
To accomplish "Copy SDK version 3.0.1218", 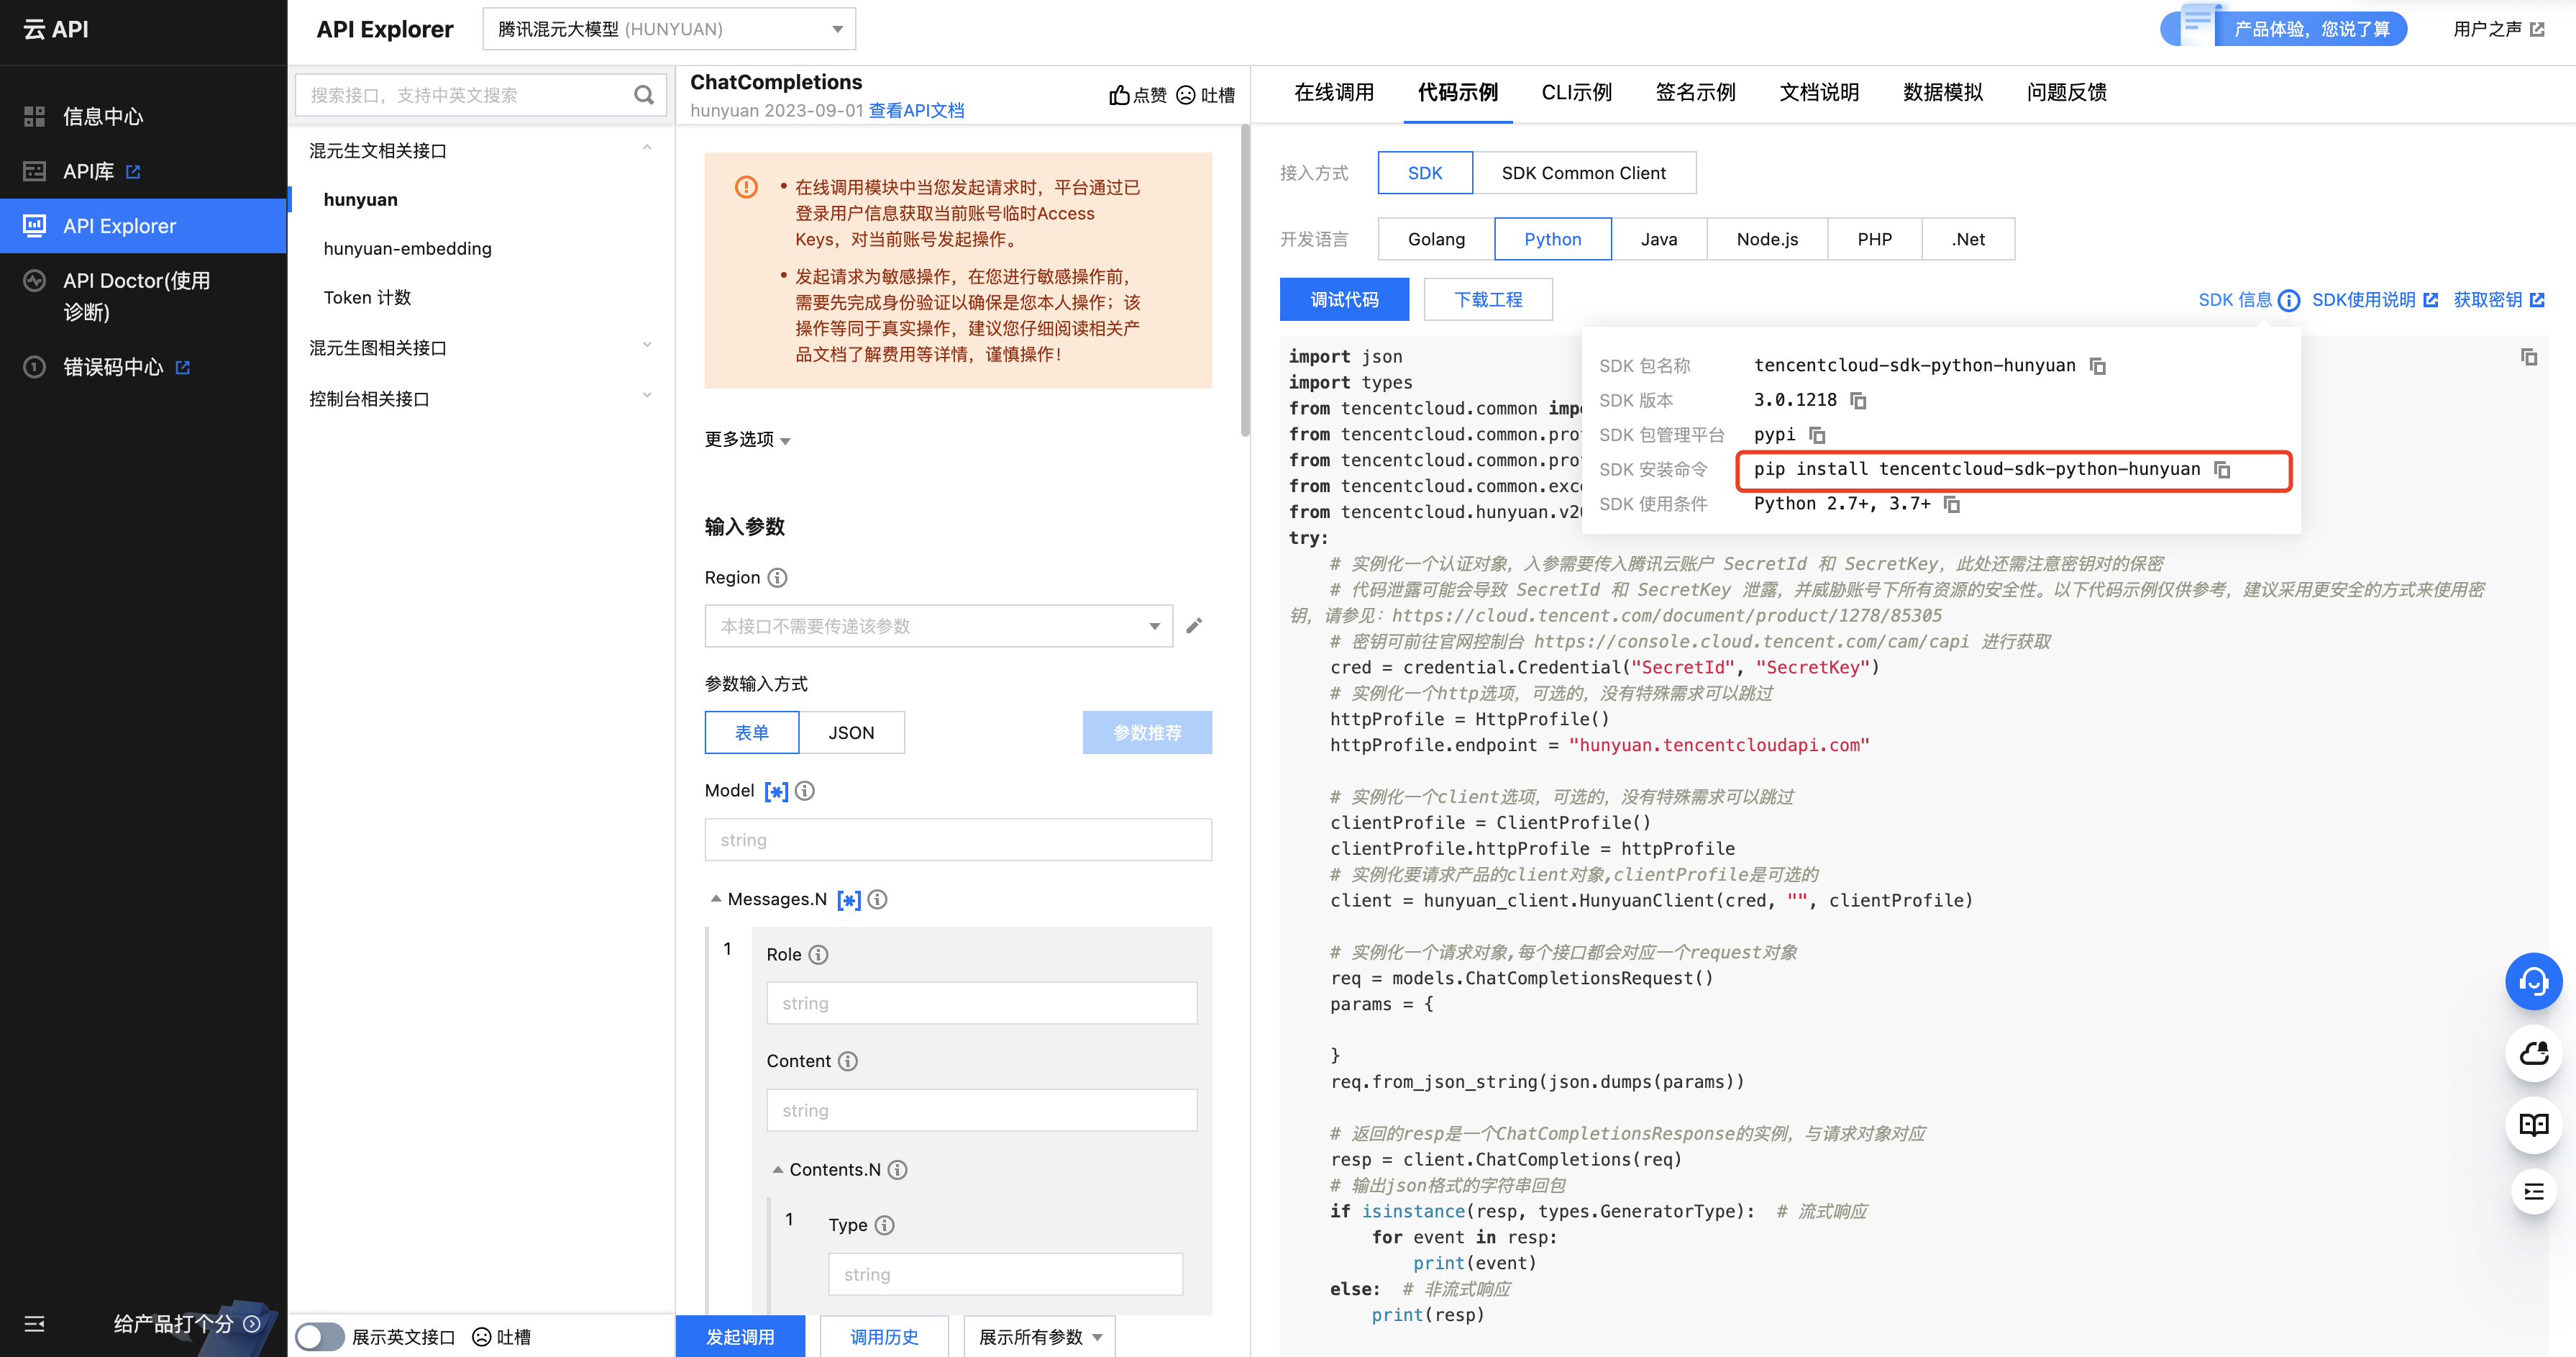I will click(x=1858, y=400).
